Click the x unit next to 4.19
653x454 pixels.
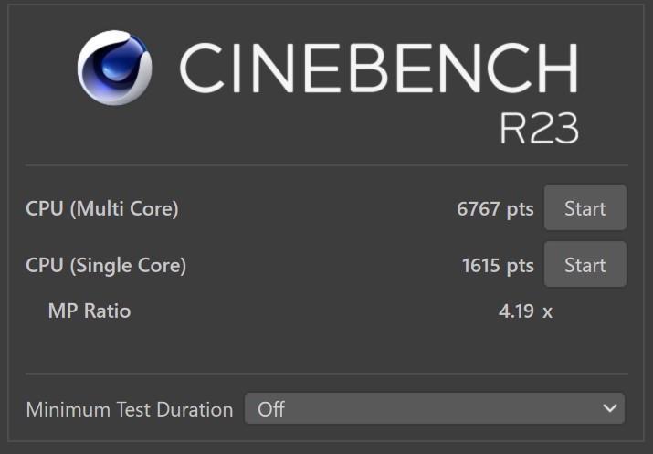tap(547, 312)
